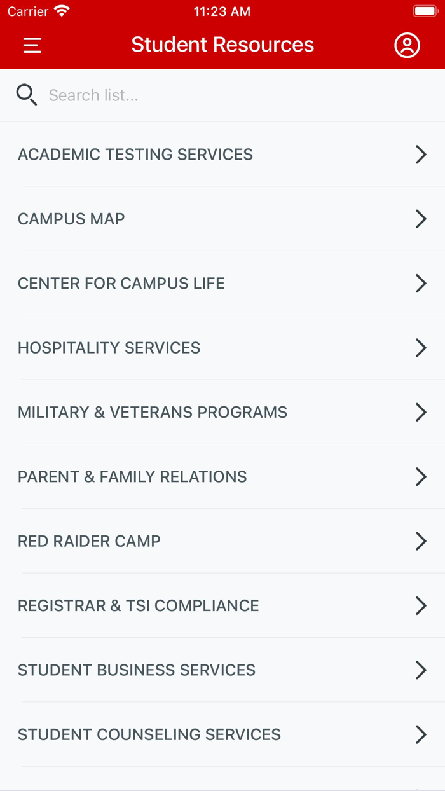The height and width of the screenshot is (791, 445).
Task: Expand the Campus Map chevron
Action: 421,218
